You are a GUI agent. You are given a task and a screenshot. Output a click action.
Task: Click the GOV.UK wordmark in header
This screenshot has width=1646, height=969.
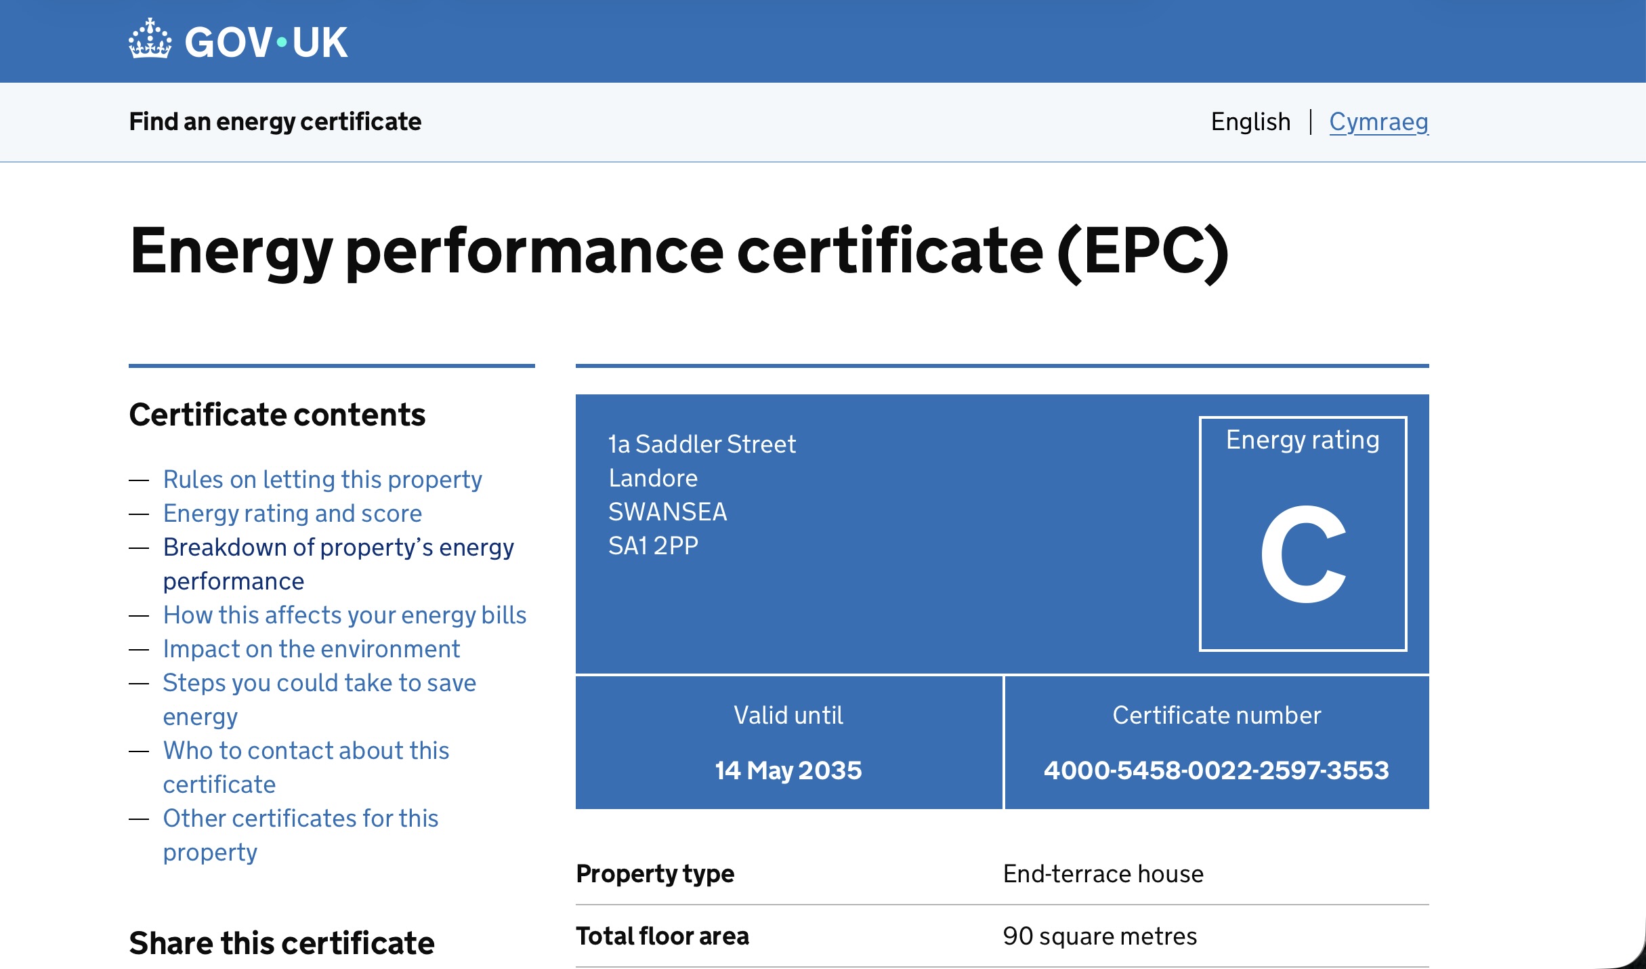(266, 42)
